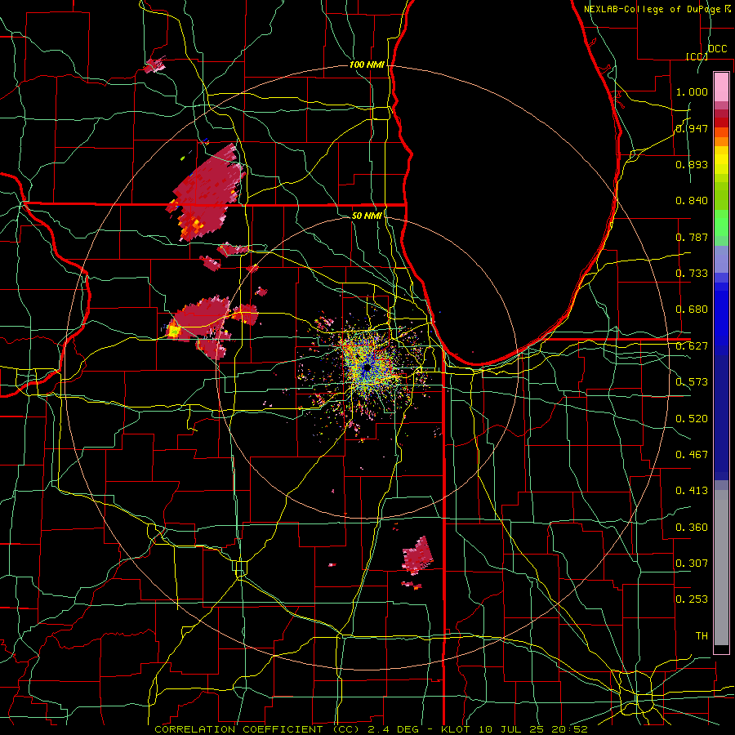735x735 pixels.
Task: Click the isolated echo south of the radar
Action: point(417,556)
